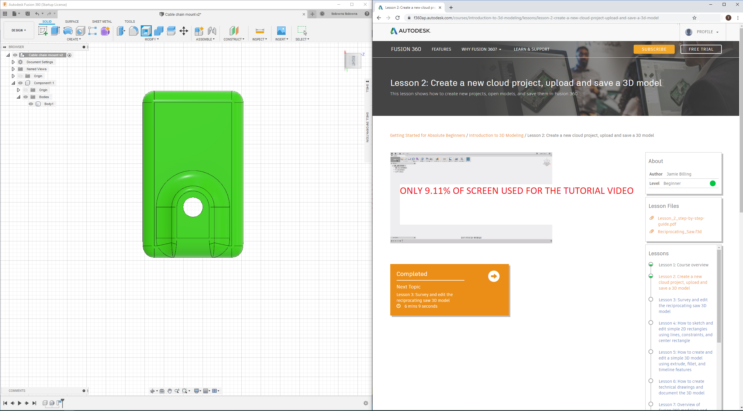Click the FREE TRIAL button
The image size is (743, 411).
tap(701, 49)
